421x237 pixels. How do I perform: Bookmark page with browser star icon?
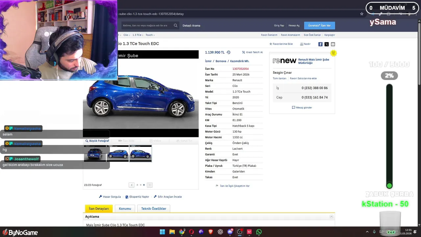[x=362, y=14]
